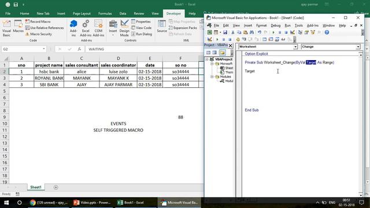
Task: Toggle Design Mode in the VBA standard toolbar
Action: pos(293,32)
